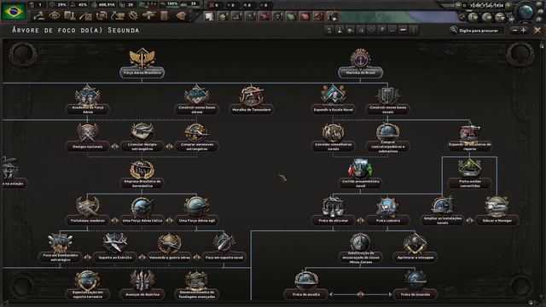Select Desenvolvimento de fuselagens avançadas focus
This screenshot has width=546, height=307.
[x=197, y=285]
